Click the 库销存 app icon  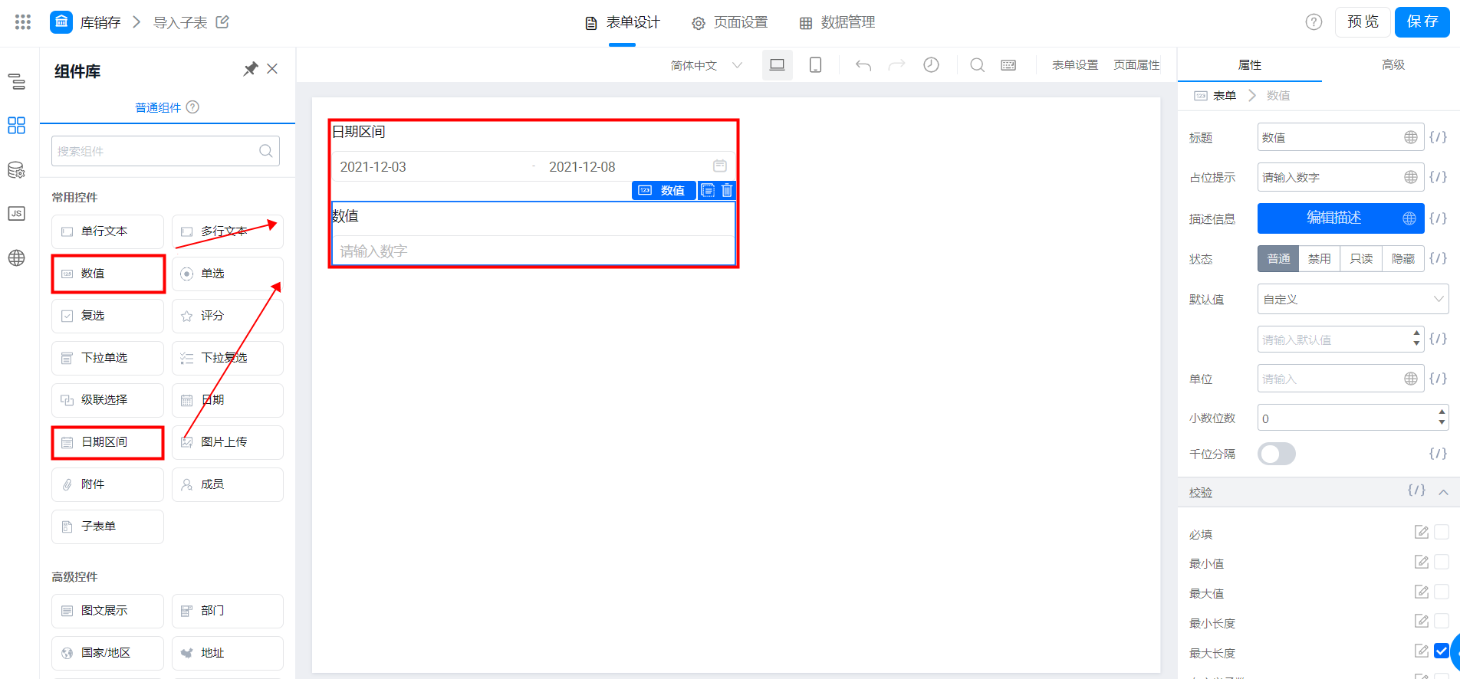tap(61, 22)
